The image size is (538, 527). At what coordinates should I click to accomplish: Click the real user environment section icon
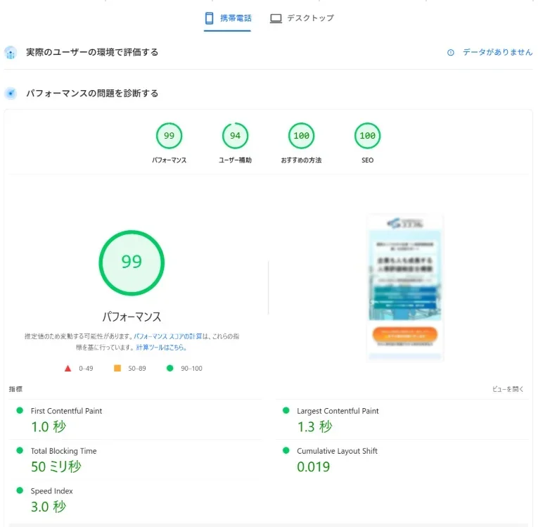pos(11,53)
